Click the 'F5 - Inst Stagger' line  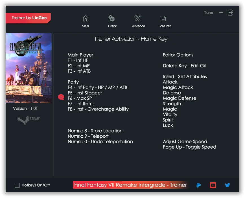tap(85, 93)
